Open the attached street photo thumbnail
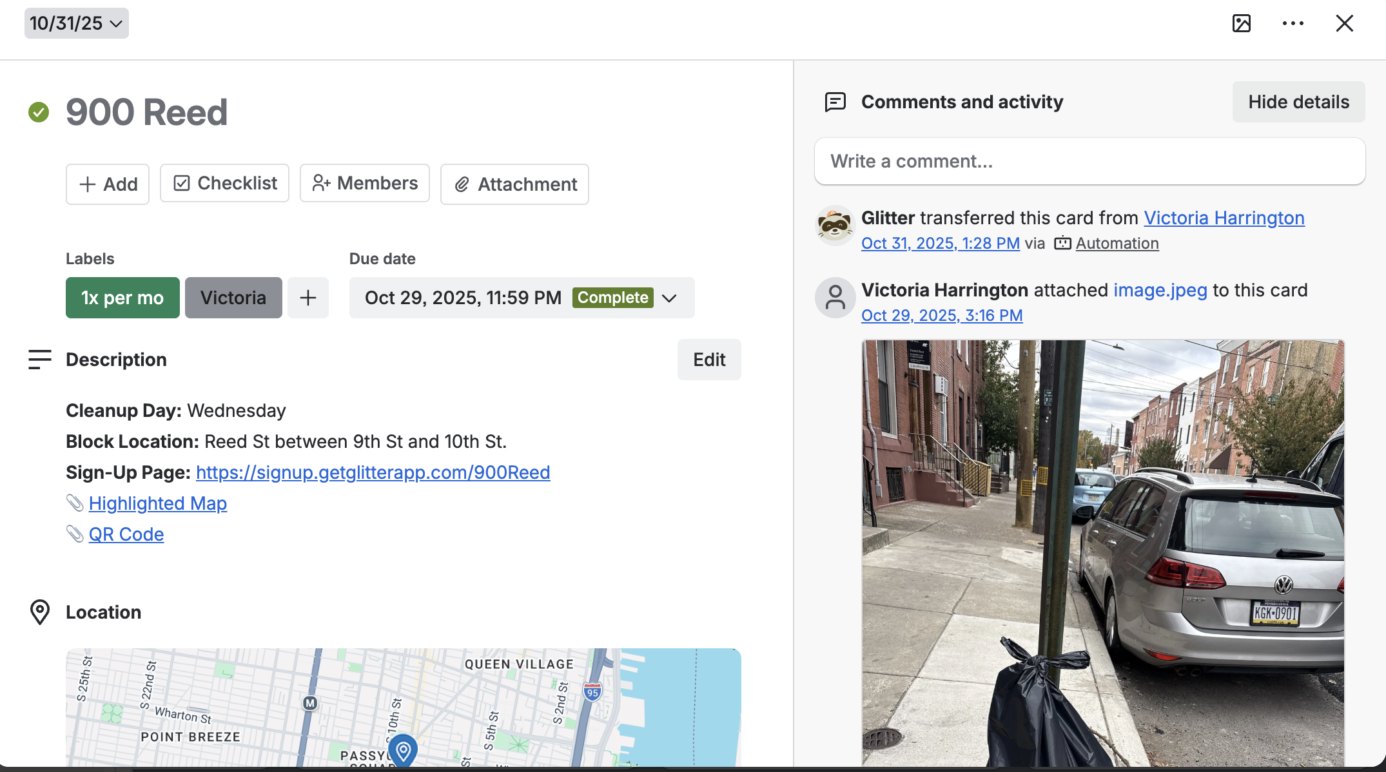Screen dimensions: 1386x772 tap(1103, 553)
